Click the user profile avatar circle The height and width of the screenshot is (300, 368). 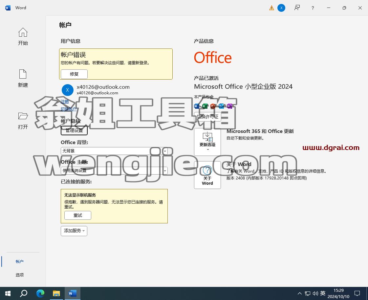68,90
